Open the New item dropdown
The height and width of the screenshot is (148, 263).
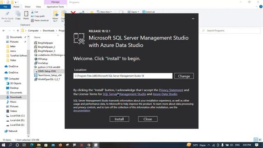click(x=104, y=12)
